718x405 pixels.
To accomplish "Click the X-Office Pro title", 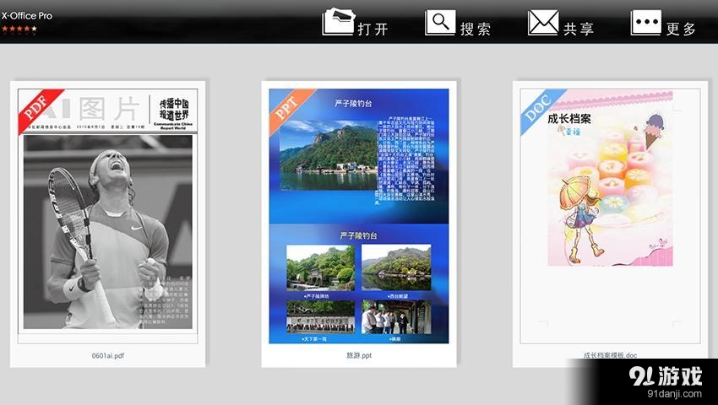I will (26, 15).
